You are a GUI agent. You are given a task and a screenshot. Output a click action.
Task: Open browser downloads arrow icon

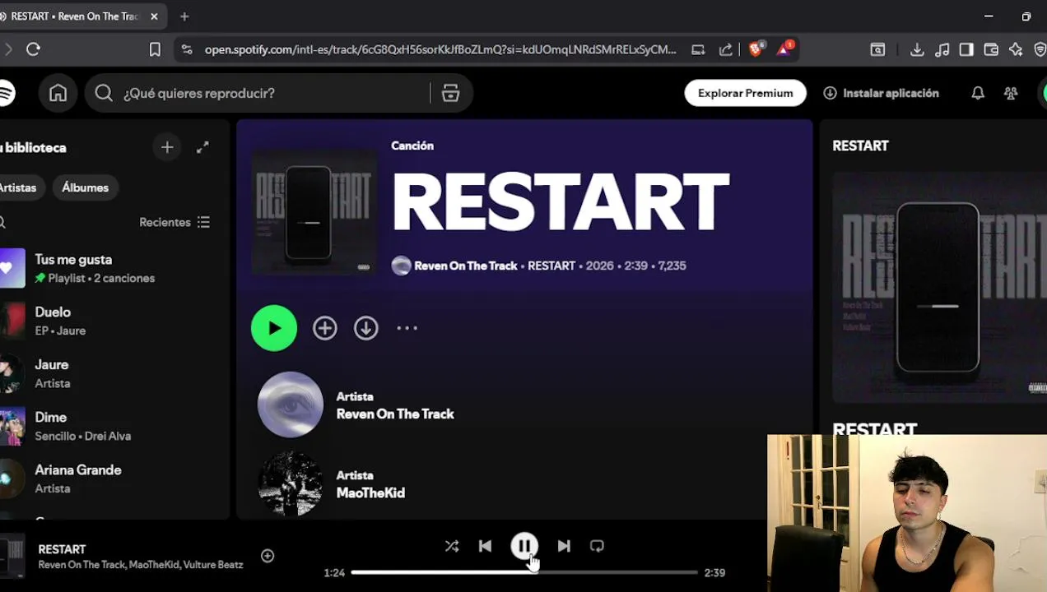(x=917, y=49)
